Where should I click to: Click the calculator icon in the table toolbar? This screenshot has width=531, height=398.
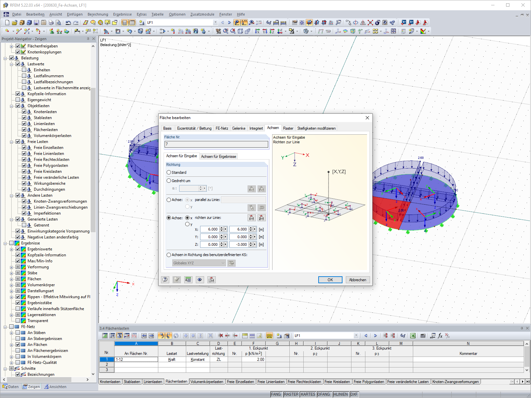click(x=422, y=335)
